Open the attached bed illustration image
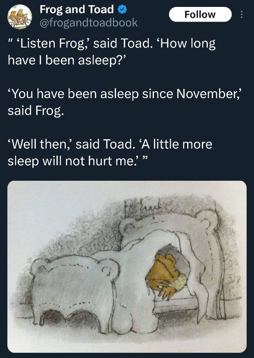This screenshot has width=254, height=358. 127,266
